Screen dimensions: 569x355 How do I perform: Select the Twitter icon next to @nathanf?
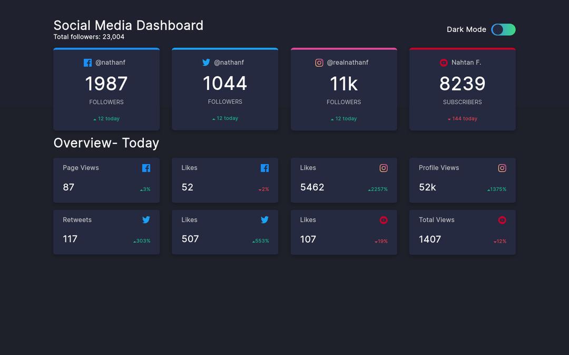(206, 62)
